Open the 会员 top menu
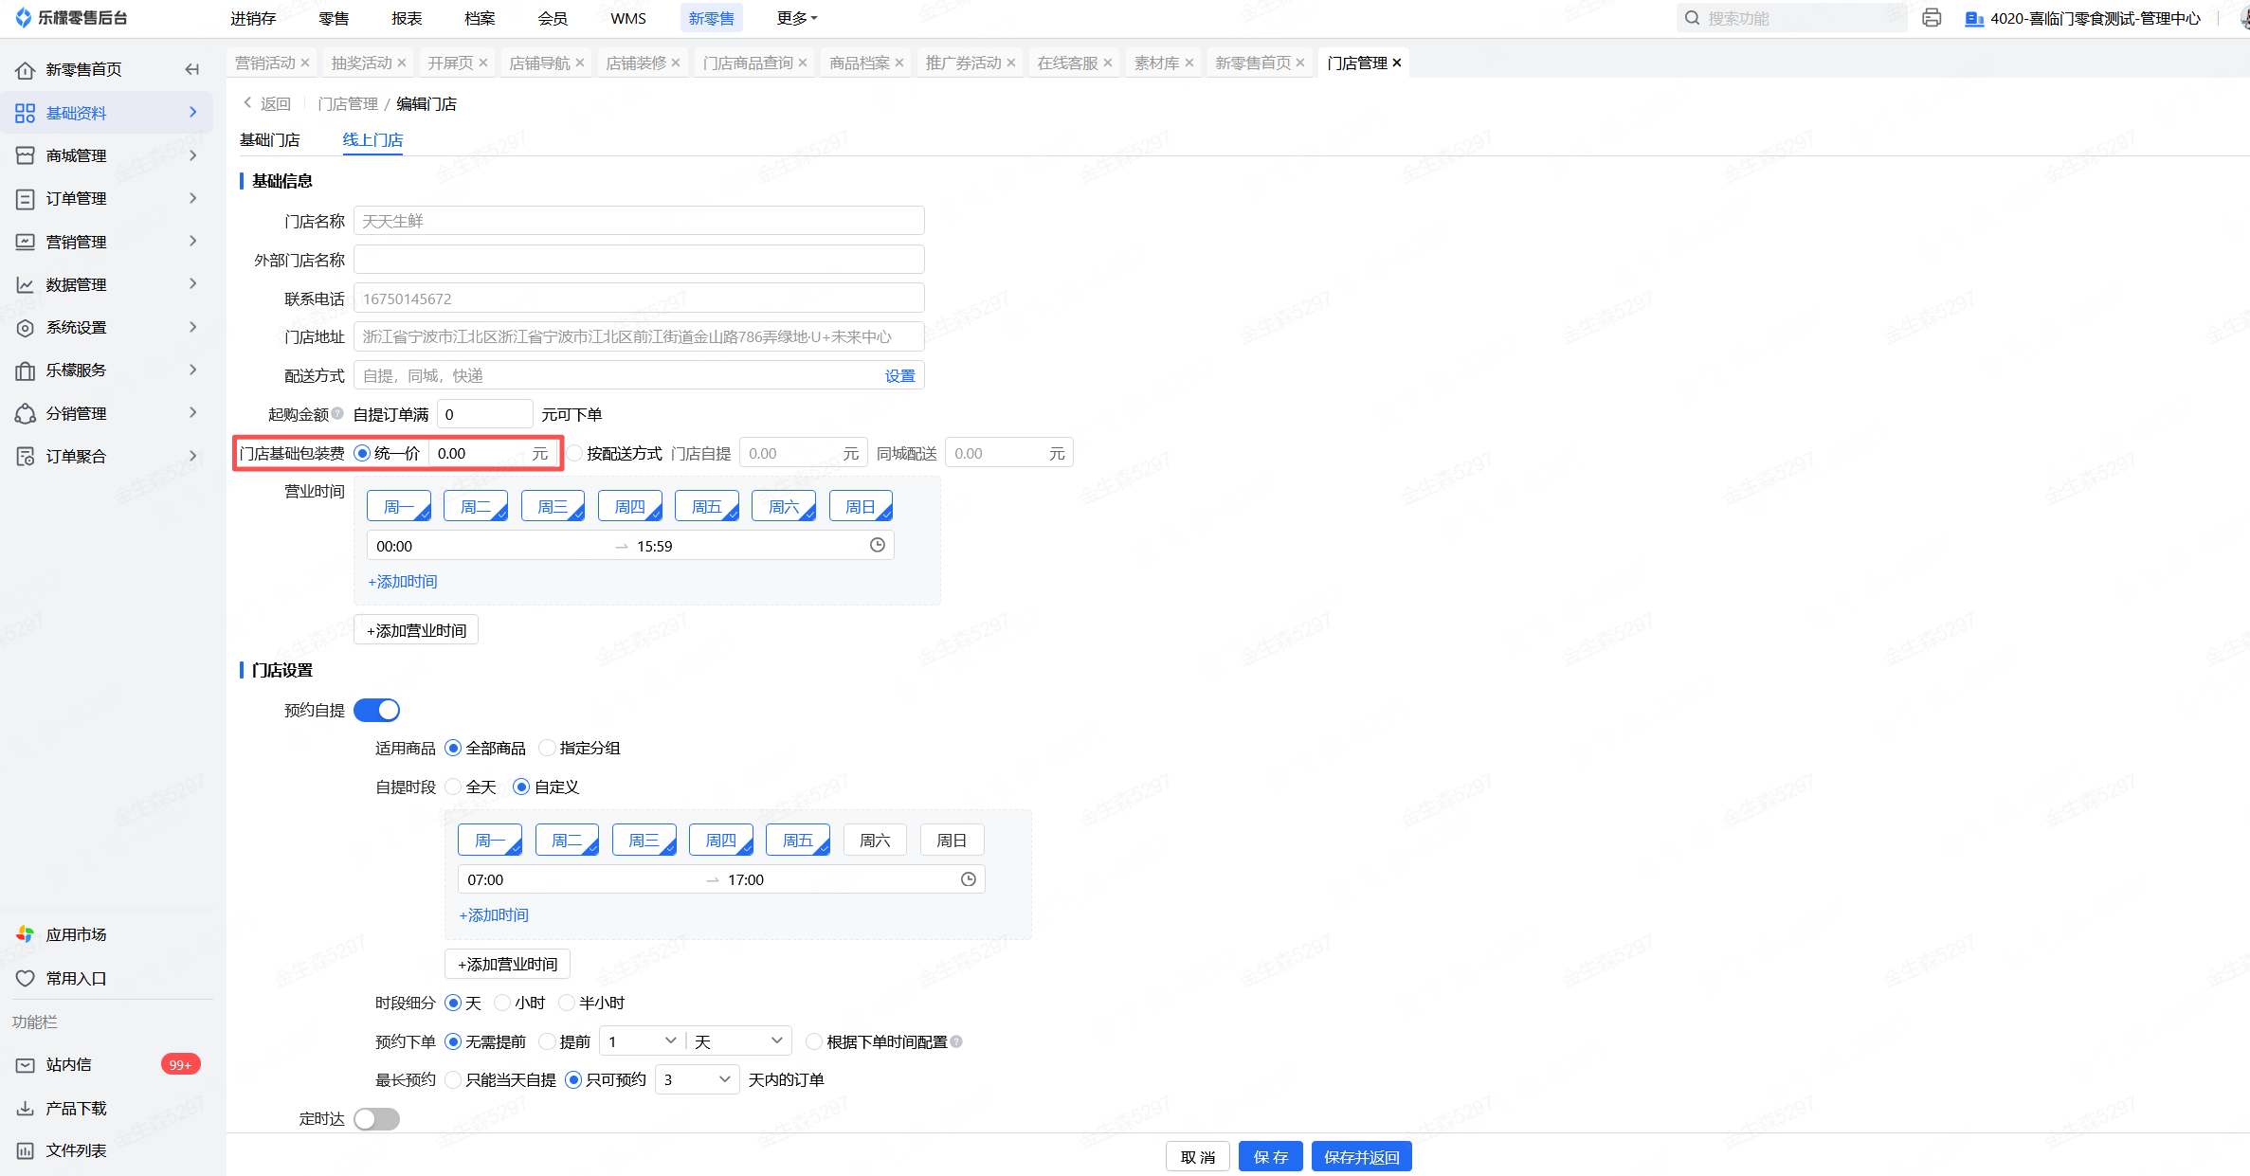 (x=553, y=18)
